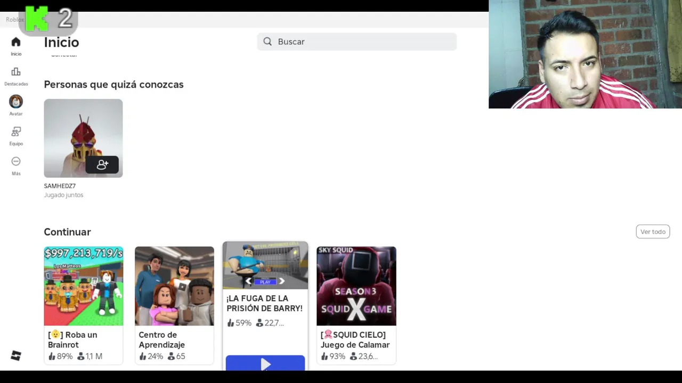The image size is (682, 383).
Task: Click the 24% rating of Centro de Aprendizaje
Action: point(151,356)
